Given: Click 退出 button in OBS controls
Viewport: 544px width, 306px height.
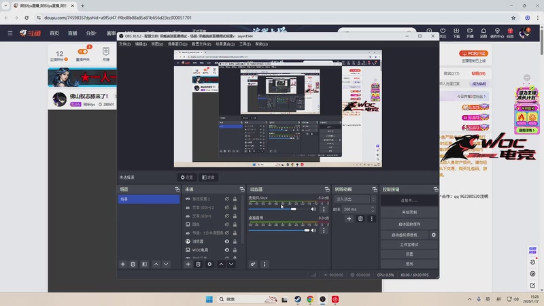Looking at the screenshot, I should [x=409, y=264].
